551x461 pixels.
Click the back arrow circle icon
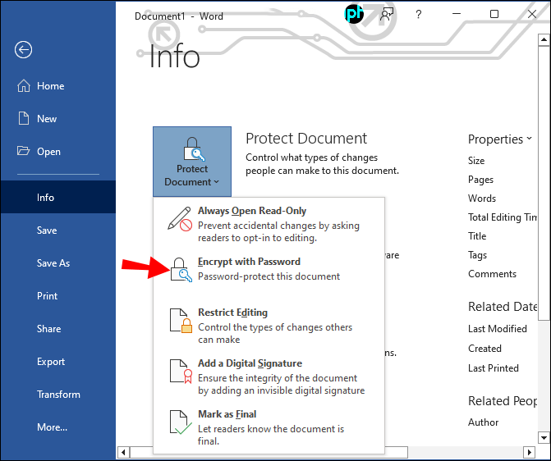tap(23, 50)
